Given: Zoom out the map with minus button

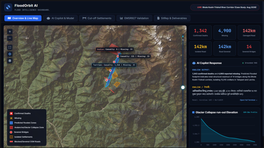Looking at the screenshot, I should [10, 38].
